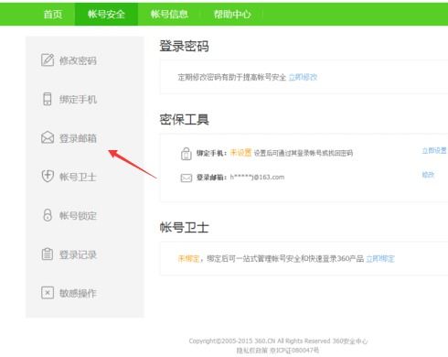The image size is (448, 357).
Task: Click the envelope icon beside 登录邮箱 in sidebar
Action: point(48,137)
